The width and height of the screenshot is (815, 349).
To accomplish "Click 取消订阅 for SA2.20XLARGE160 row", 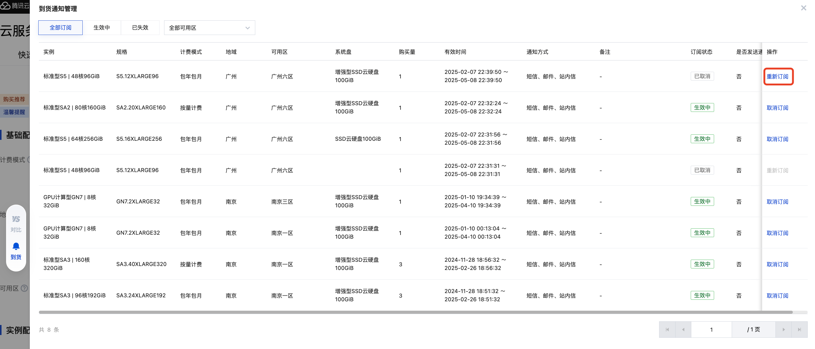I will [777, 108].
